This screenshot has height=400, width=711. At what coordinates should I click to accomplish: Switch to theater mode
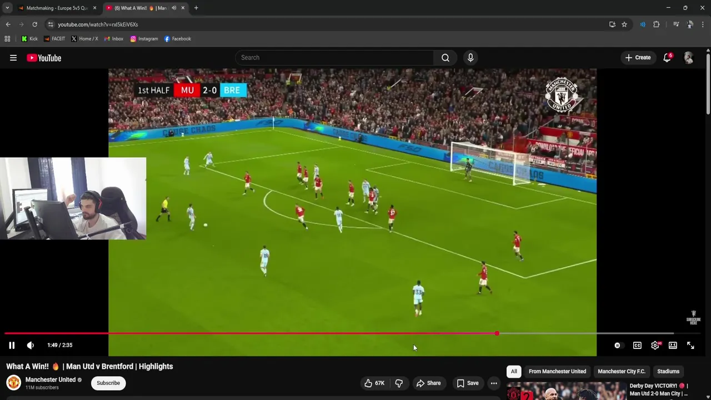click(x=673, y=346)
